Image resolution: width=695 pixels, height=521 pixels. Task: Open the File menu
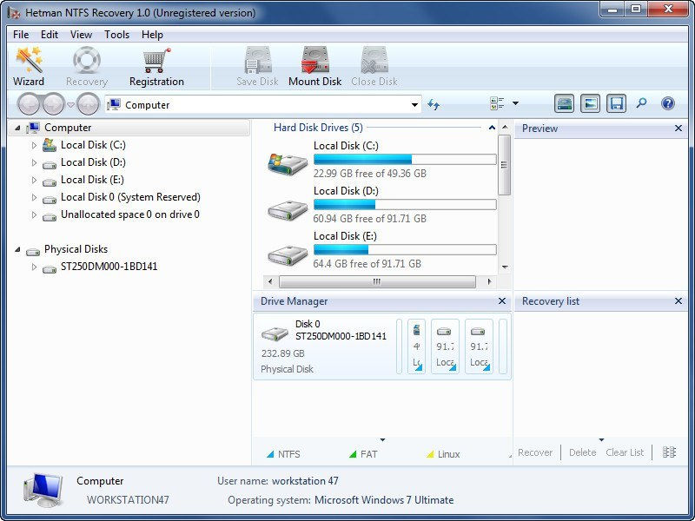(21, 35)
